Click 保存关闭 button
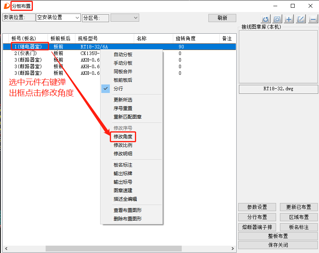Image resolution: width=319 pixels, height=253 pixels. 278,245
